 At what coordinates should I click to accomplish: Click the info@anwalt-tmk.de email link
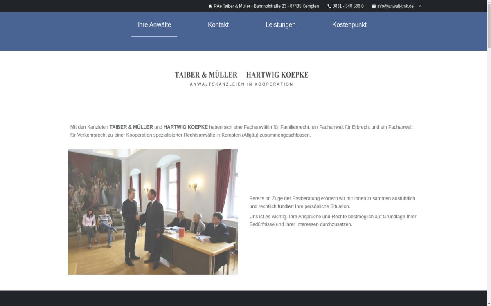[395, 6]
